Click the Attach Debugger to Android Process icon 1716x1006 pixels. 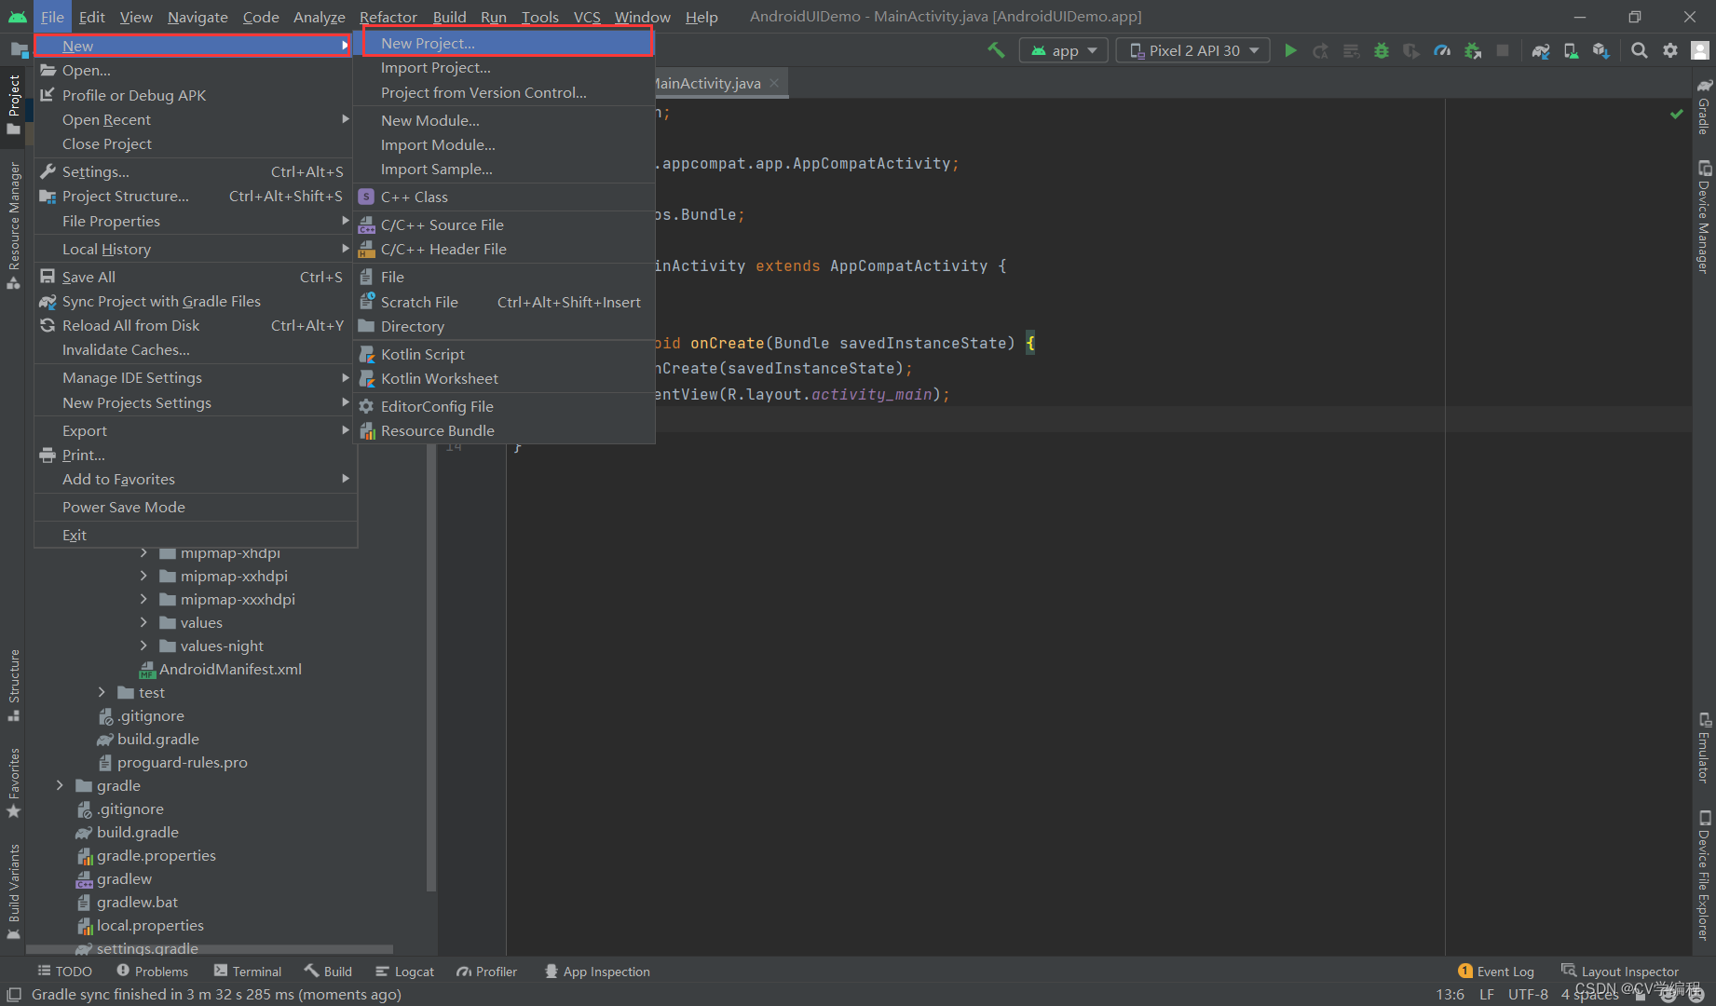(x=1473, y=50)
